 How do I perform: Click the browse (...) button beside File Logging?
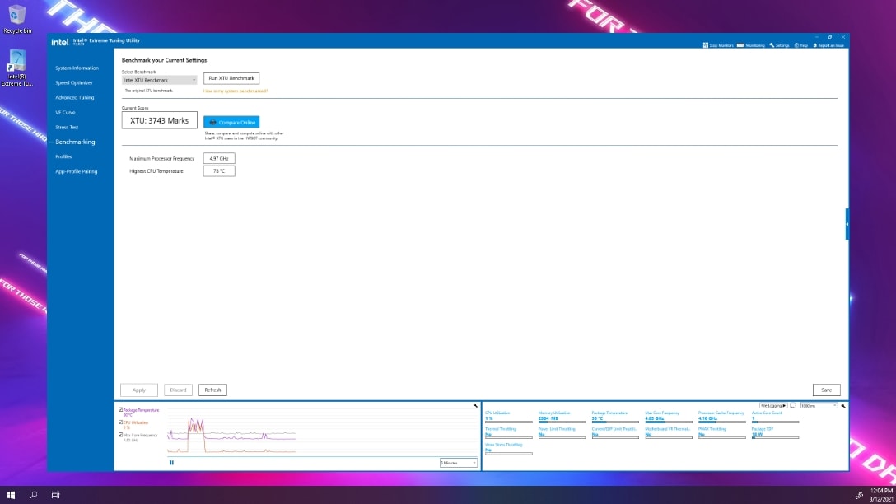click(x=793, y=406)
